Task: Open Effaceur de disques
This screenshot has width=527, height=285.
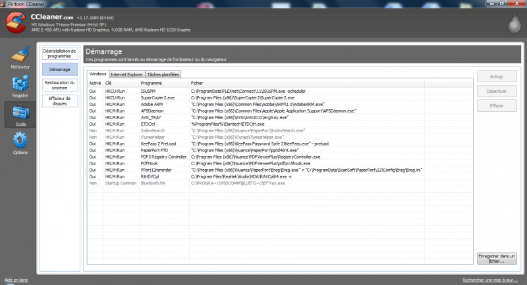Action: point(59,101)
